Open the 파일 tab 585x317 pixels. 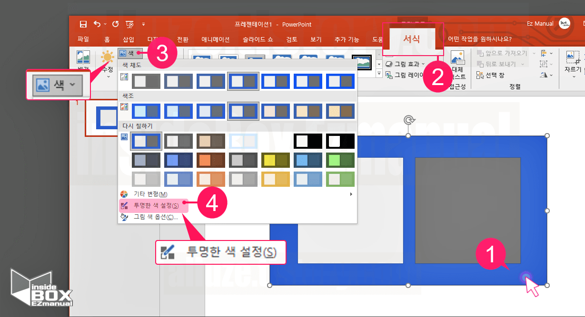point(83,39)
